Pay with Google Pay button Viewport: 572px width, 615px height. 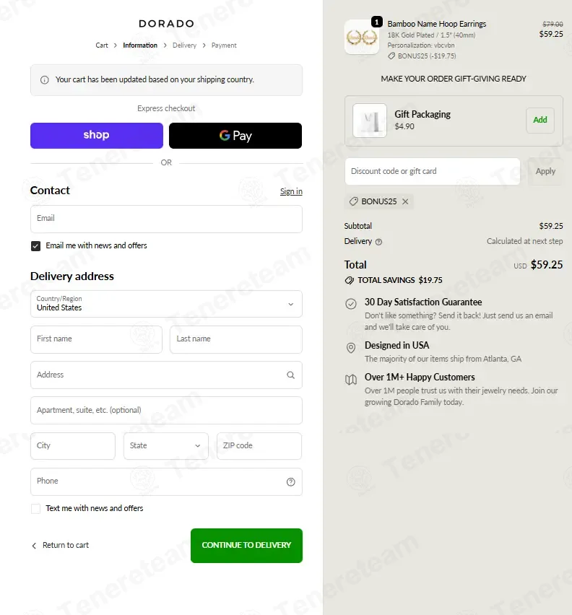[x=235, y=136]
